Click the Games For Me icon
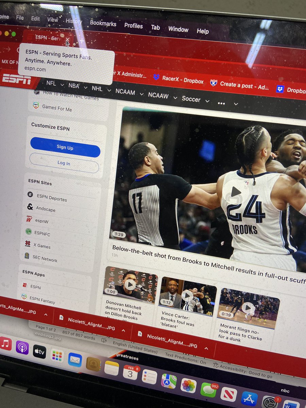This screenshot has width=306, height=408. 36,105
